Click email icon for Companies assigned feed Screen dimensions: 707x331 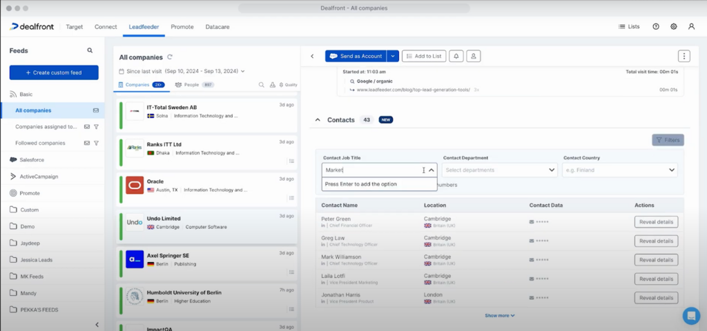(87, 127)
